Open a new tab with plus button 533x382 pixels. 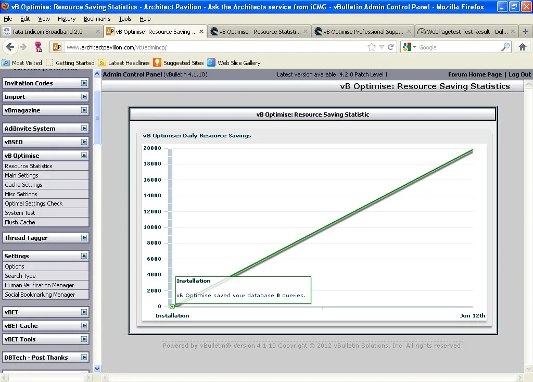click(526, 31)
